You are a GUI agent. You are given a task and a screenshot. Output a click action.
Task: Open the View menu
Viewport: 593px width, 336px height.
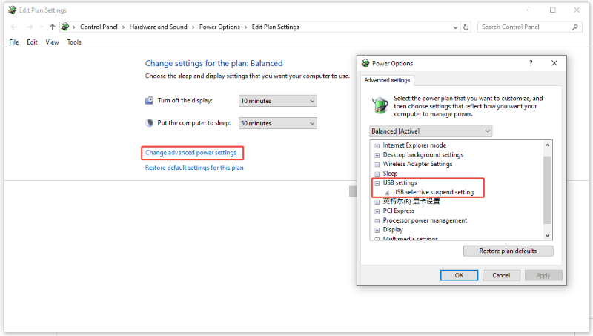[52, 42]
